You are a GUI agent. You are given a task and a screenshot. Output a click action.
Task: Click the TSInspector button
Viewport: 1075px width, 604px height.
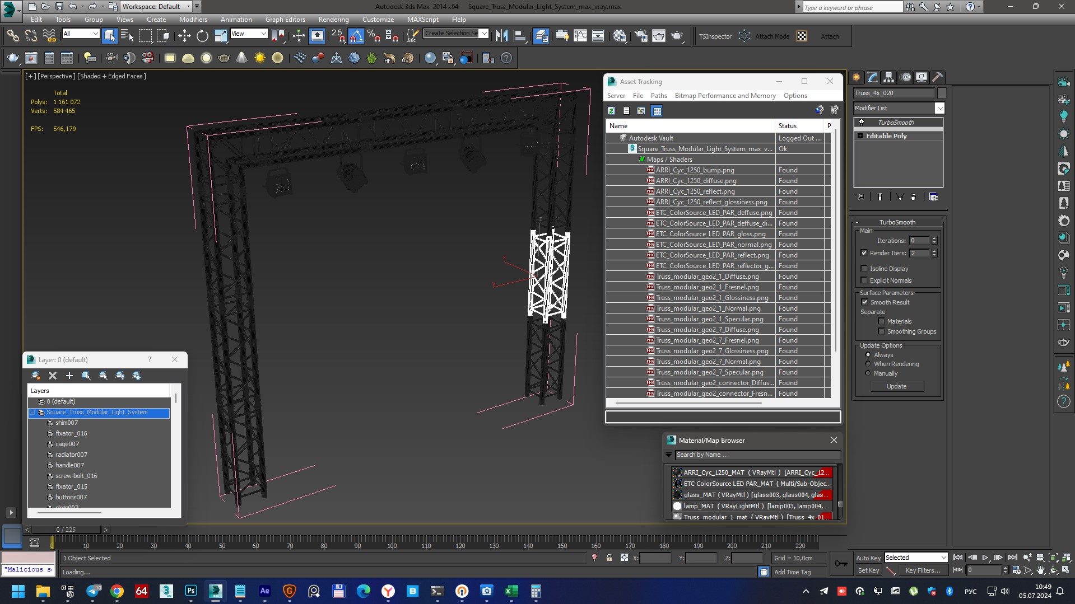coord(715,36)
